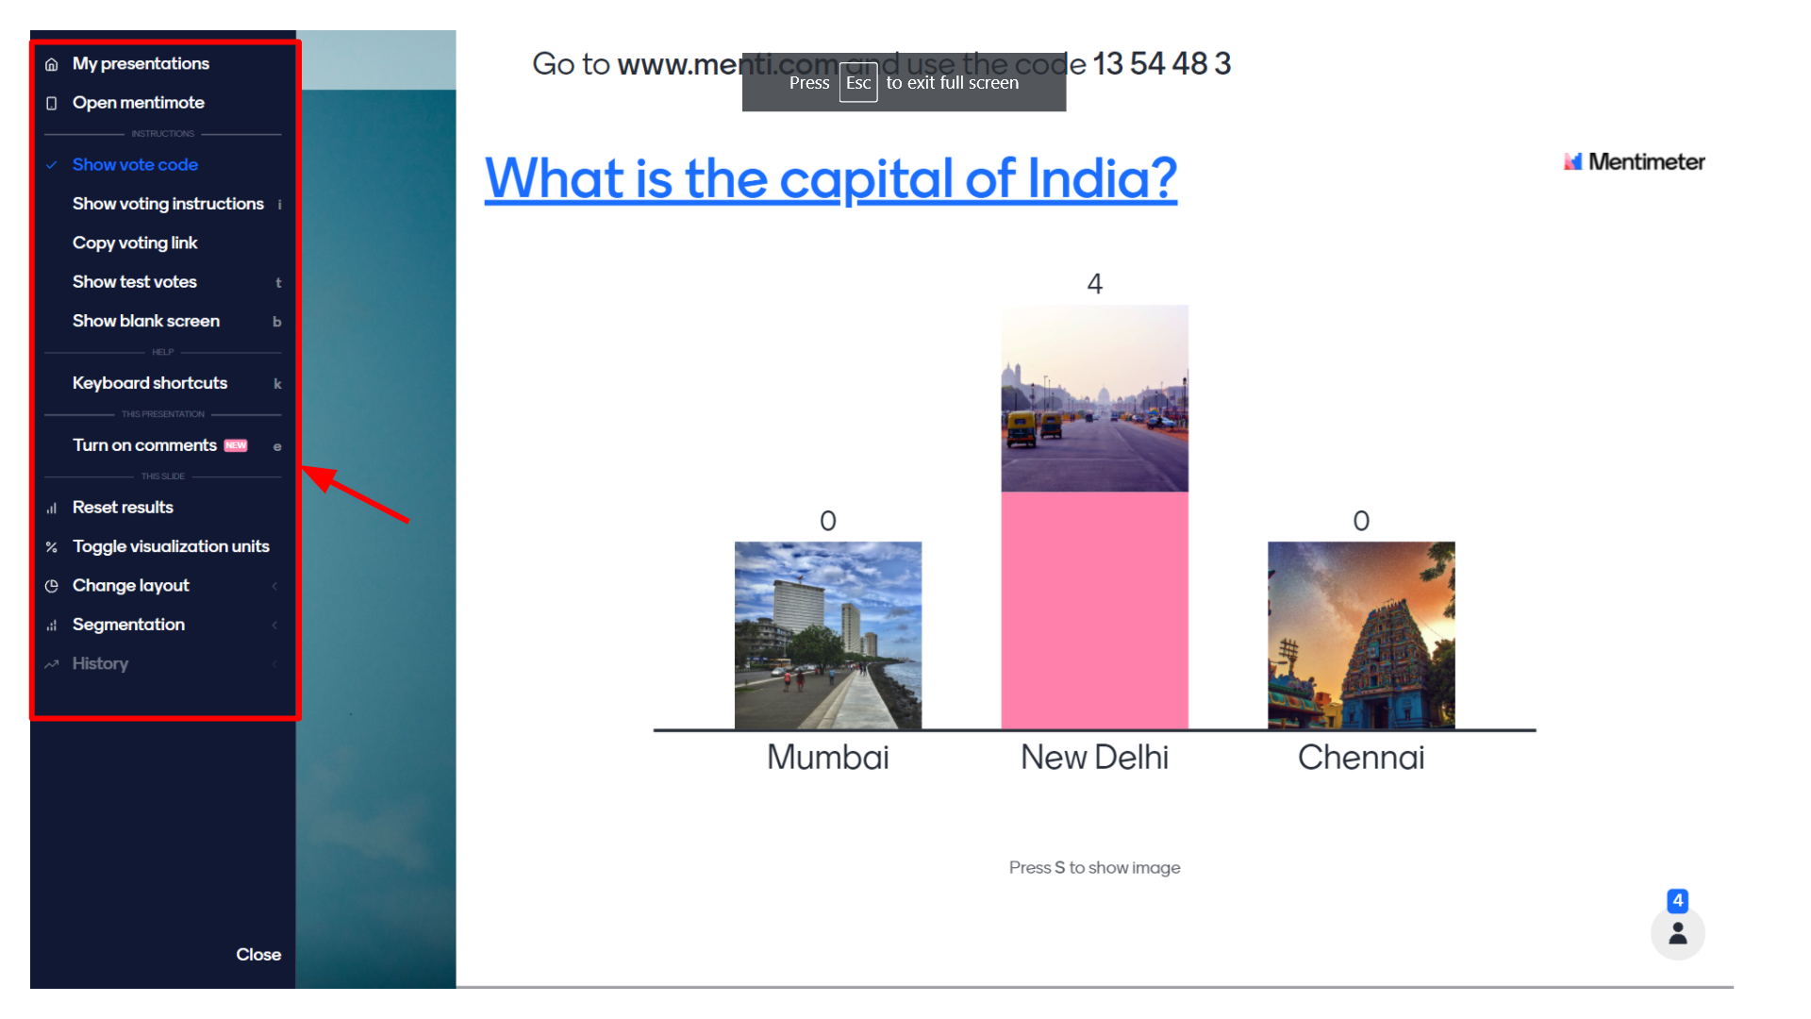Image resolution: width=1811 pixels, height=1019 pixels.
Task: Enable Turn on comments
Action: (x=145, y=445)
